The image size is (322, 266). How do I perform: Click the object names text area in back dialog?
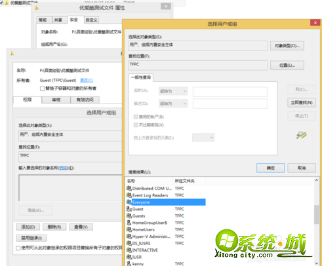(x=70, y=188)
